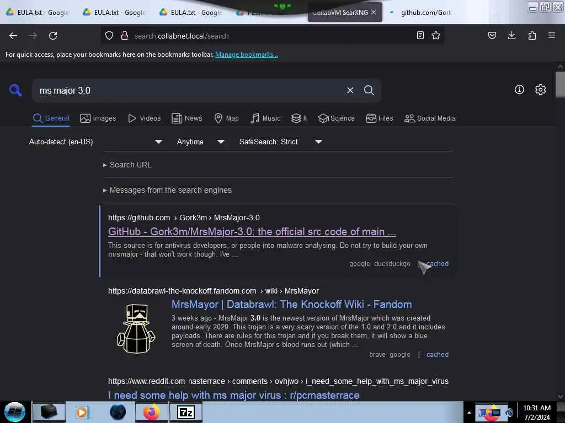The image size is (565, 423).
Task: Open SearXNG preferences gear
Action: pyautogui.click(x=541, y=90)
